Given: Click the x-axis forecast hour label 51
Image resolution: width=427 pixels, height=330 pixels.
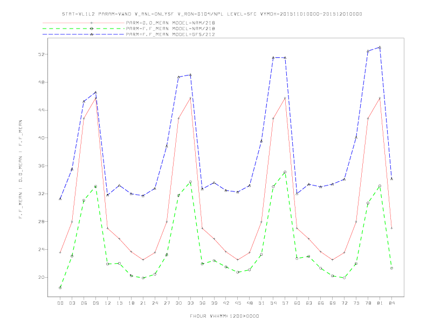Looking at the screenshot, I should (x=261, y=303).
